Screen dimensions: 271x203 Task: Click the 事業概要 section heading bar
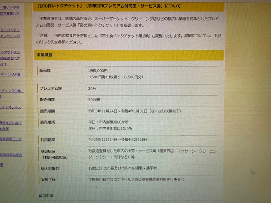pyautogui.click(x=128, y=55)
